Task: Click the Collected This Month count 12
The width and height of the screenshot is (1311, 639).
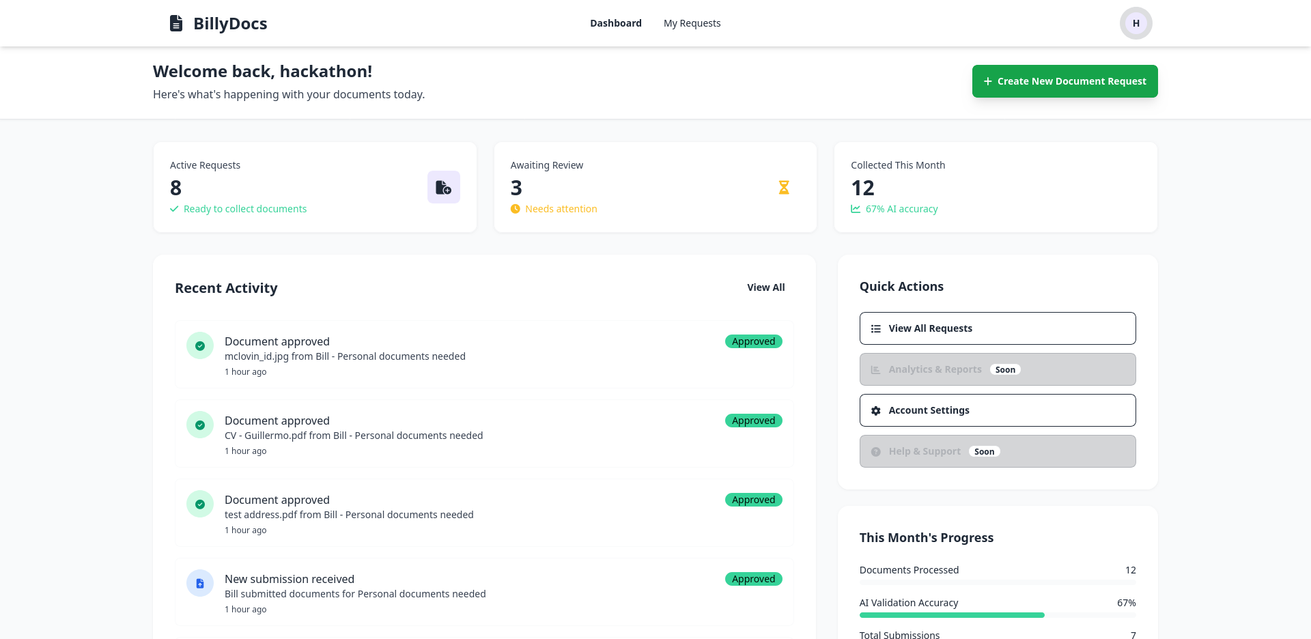Action: click(862, 188)
